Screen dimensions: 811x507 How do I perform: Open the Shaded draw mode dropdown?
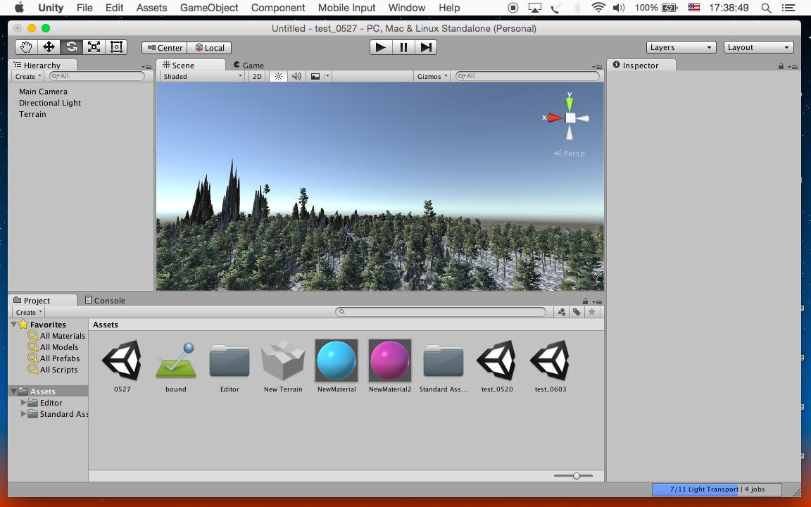(202, 76)
